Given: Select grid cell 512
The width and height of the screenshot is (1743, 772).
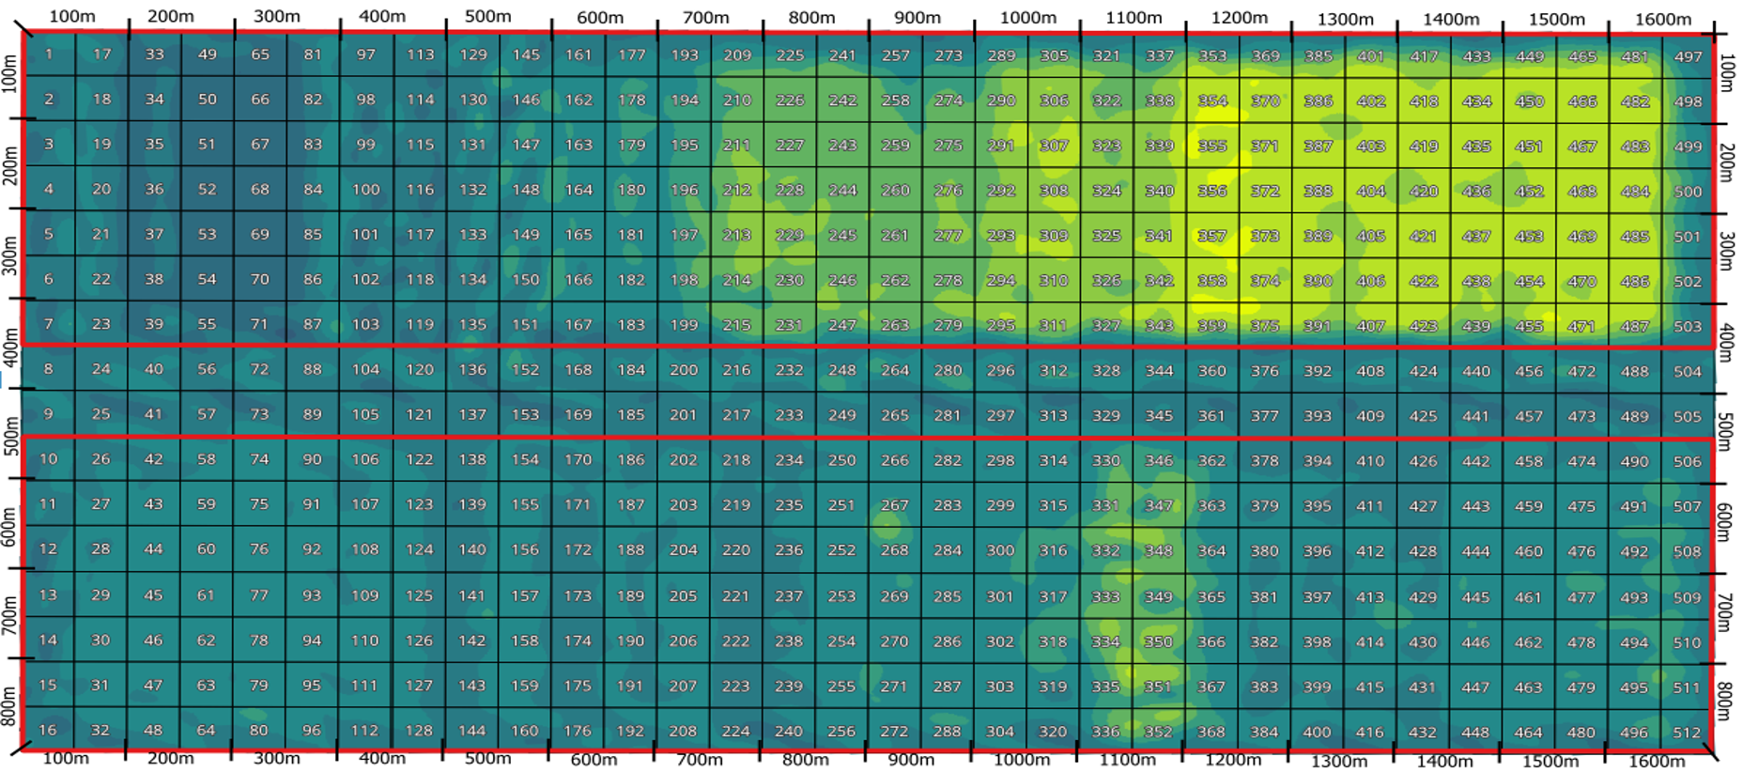Looking at the screenshot, I should 1687,732.
